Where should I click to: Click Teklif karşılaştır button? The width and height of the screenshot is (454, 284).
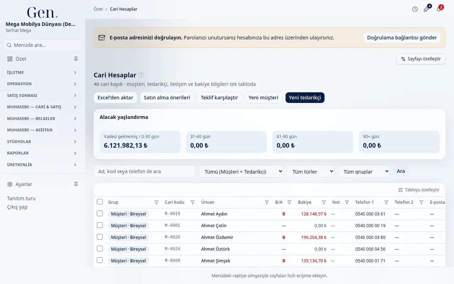(x=219, y=98)
